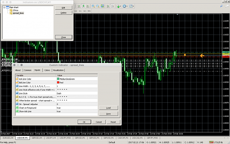Open the Visualization tab
Screen dimensions: 230x144
(x=58, y=70)
